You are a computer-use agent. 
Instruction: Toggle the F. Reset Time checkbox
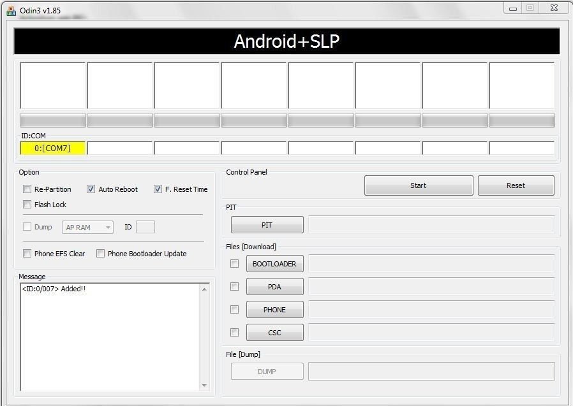coord(158,189)
